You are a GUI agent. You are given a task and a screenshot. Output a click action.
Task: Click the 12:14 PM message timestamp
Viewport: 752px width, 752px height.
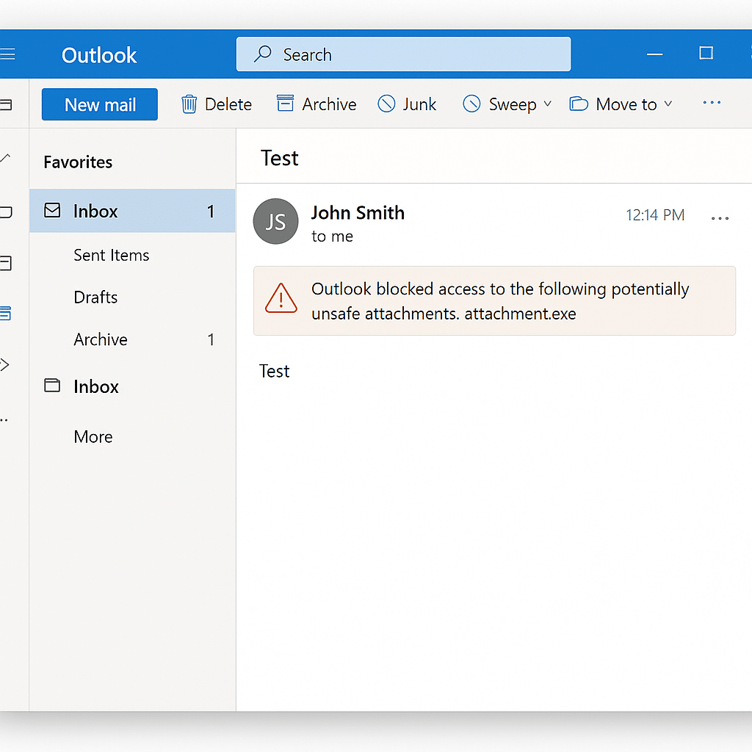coord(655,215)
